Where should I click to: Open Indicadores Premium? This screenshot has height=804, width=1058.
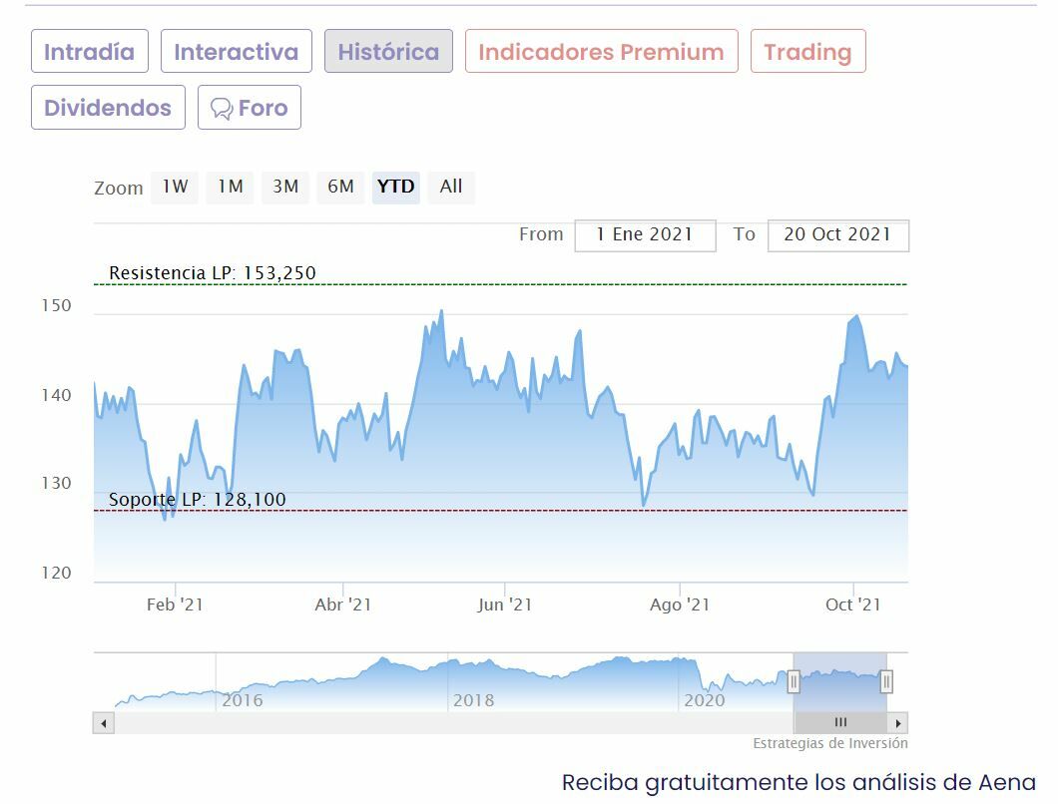[601, 52]
